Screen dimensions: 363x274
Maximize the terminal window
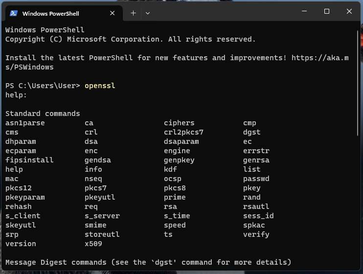(x=327, y=11)
